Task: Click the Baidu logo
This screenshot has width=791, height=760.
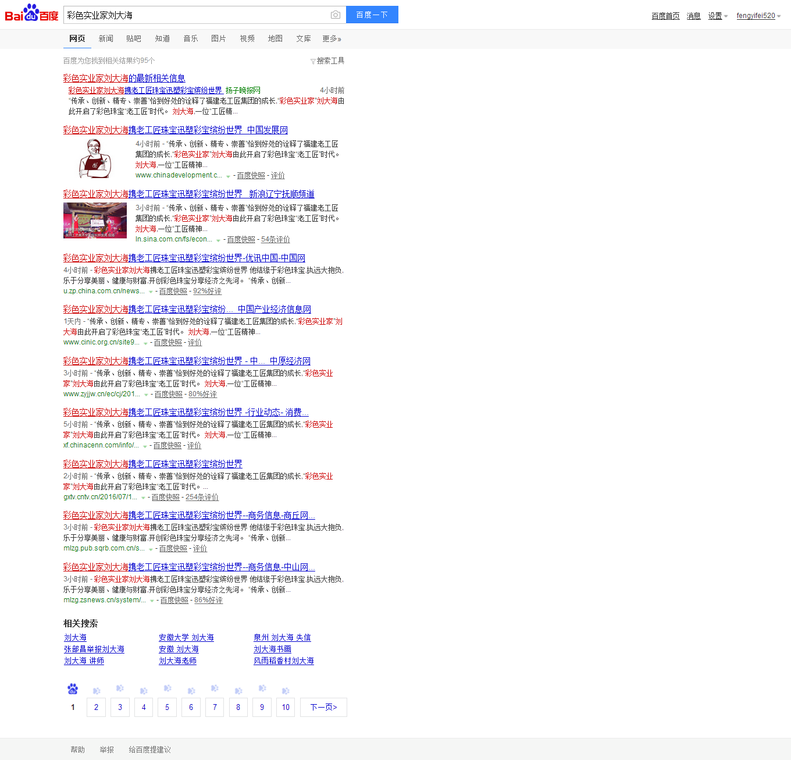Action: click(31, 13)
